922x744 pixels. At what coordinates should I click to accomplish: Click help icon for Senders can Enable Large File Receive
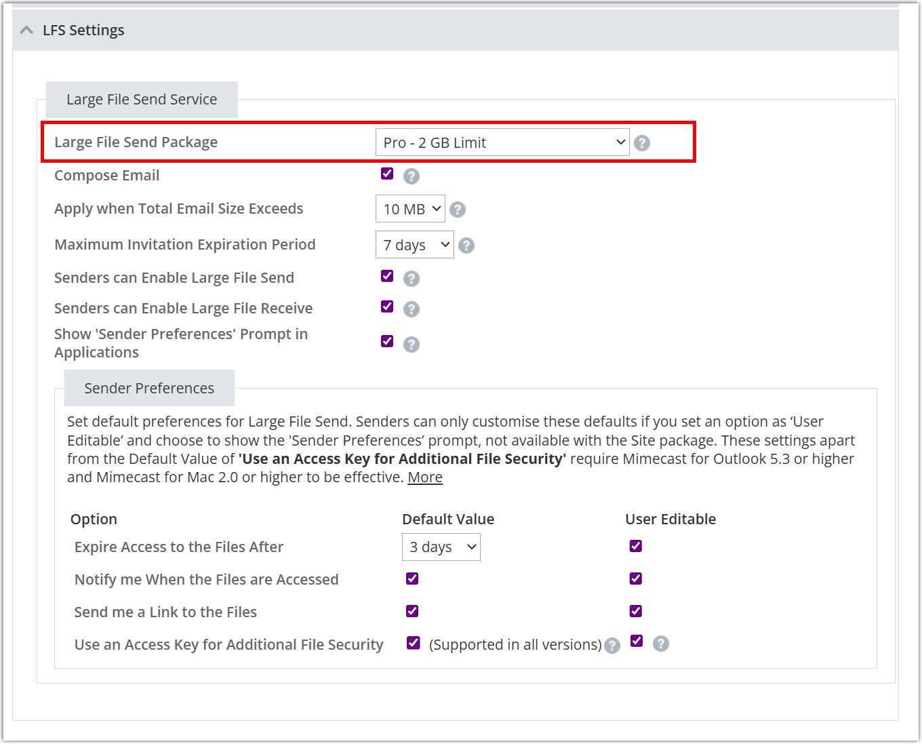click(x=412, y=309)
